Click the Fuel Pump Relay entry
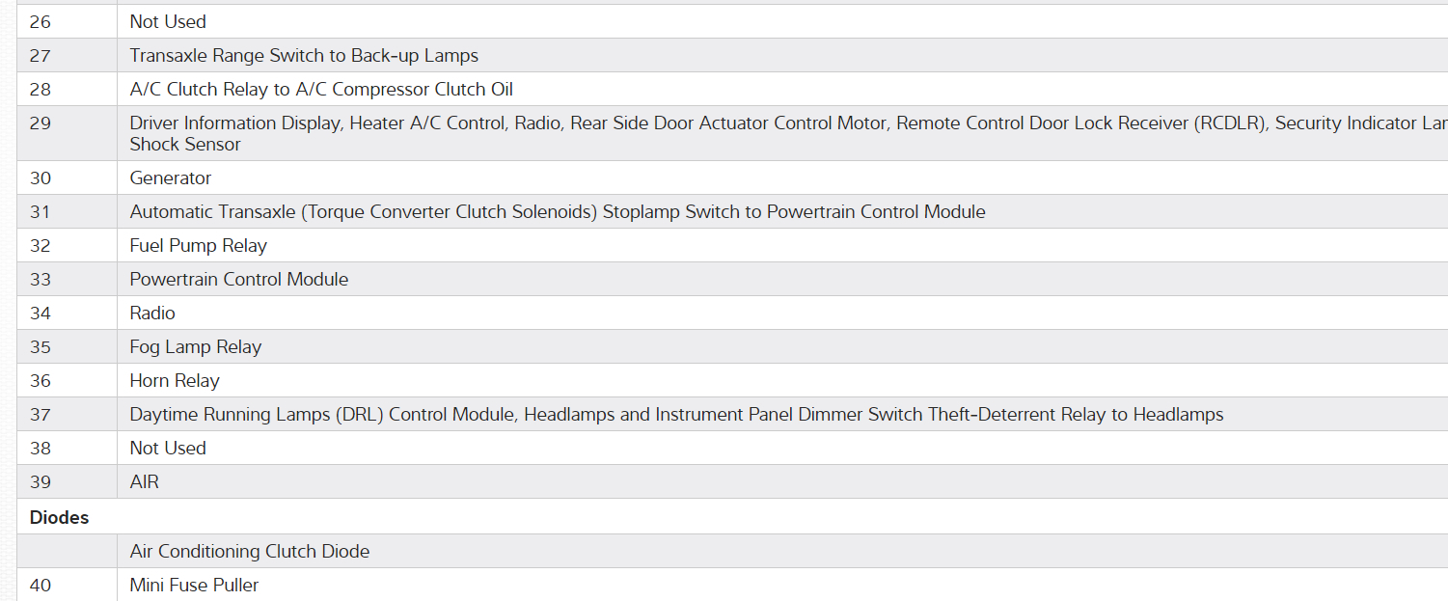This screenshot has height=601, width=1448. [199, 245]
